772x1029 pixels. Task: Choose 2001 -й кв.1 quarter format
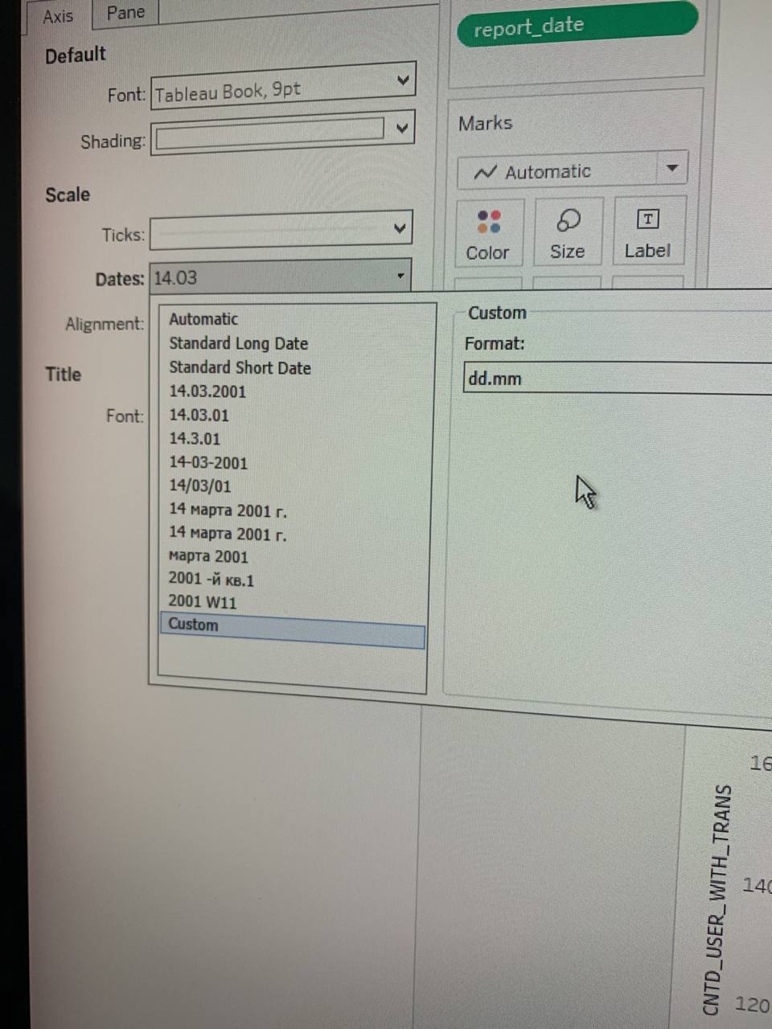click(x=211, y=580)
